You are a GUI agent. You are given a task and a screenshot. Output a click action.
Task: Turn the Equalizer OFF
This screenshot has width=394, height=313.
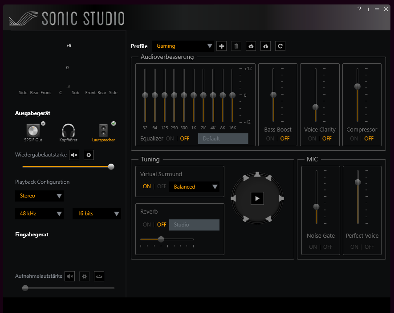coord(185,139)
